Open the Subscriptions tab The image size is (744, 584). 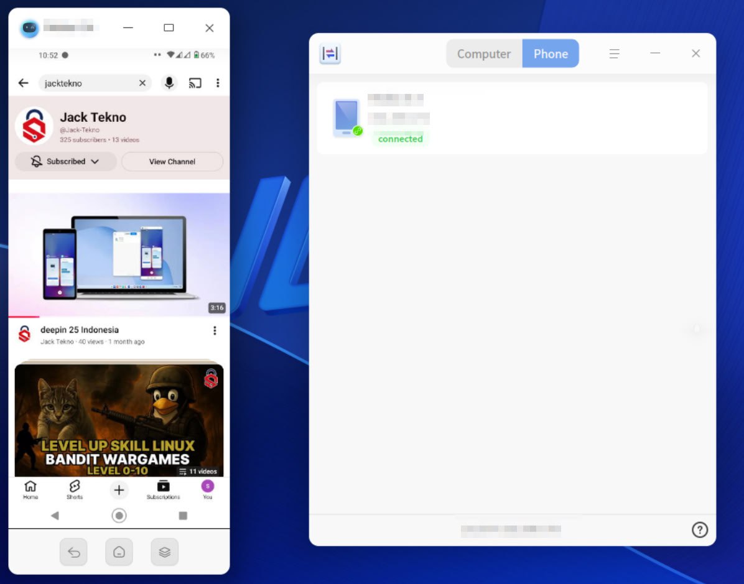point(163,489)
